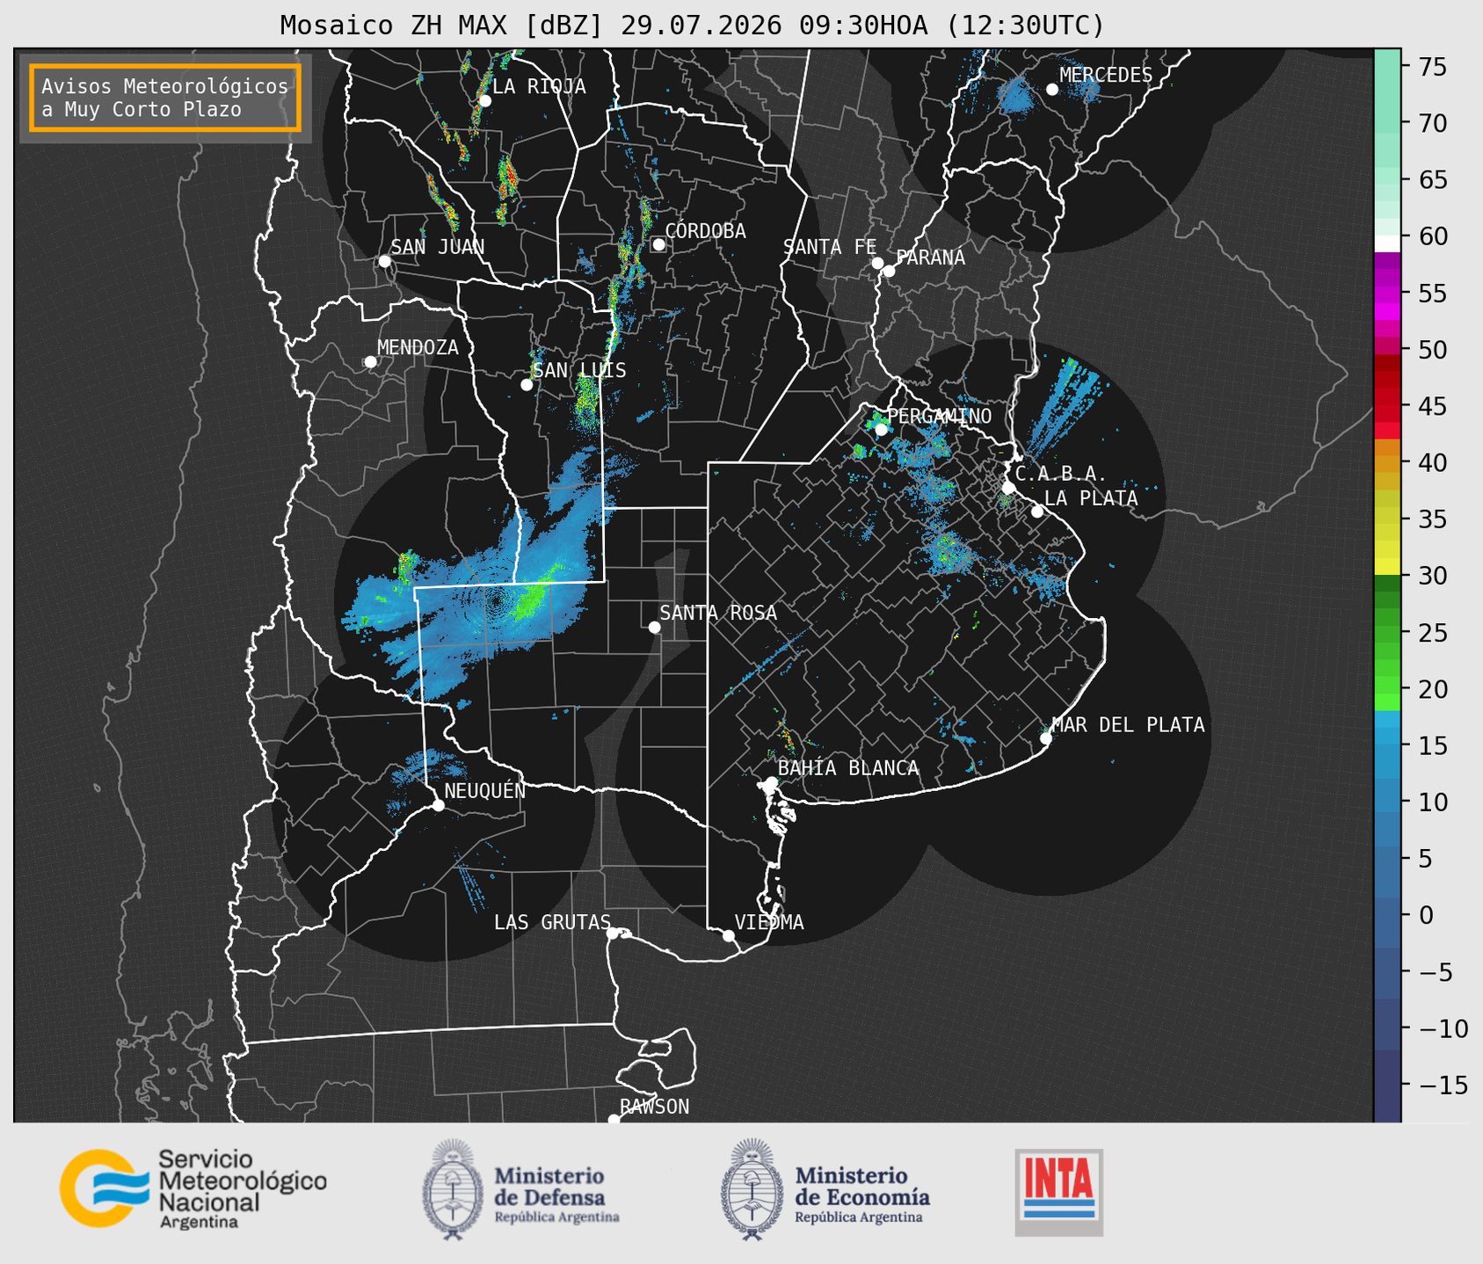Image resolution: width=1483 pixels, height=1264 pixels.
Task: Click the Avisos Meteorológicos a Muy Corto Plazo box
Action: click(x=165, y=98)
